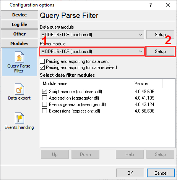Check Events generator (eventgen.dll) module
This screenshot has width=177, height=180.
pos(44,104)
